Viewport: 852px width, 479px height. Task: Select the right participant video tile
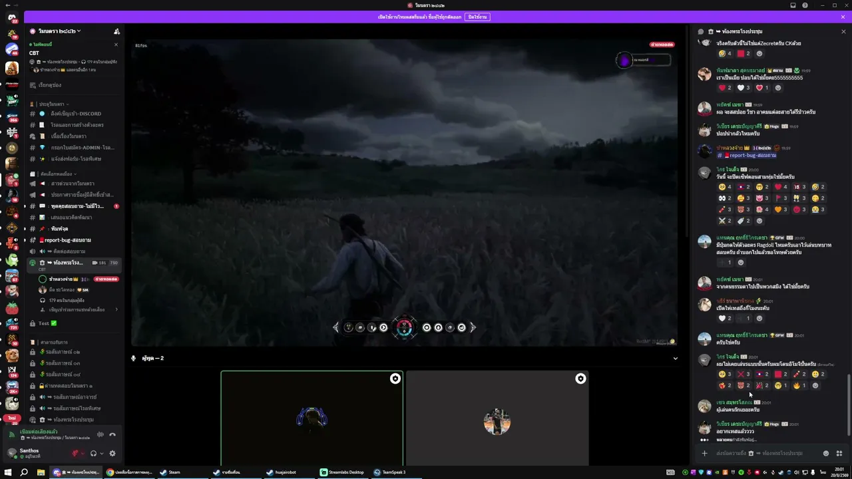tap(497, 418)
